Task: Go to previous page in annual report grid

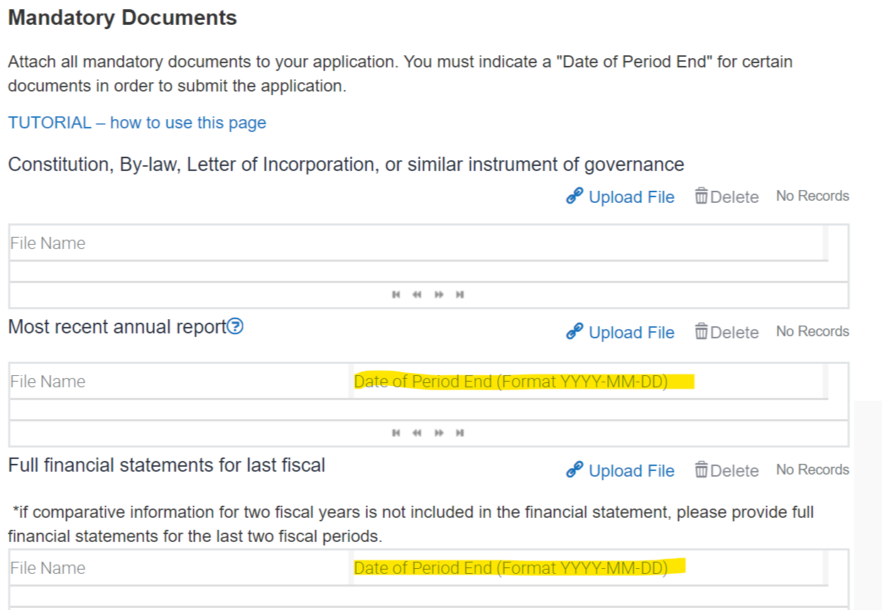Action: click(417, 433)
